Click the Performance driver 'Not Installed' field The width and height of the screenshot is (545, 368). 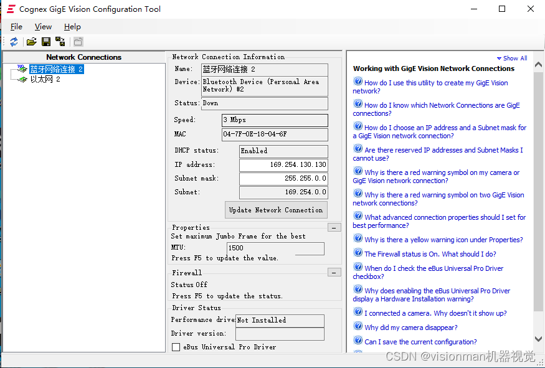280,321
